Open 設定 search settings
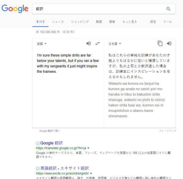This screenshot has height=179, width=183. [153, 22]
